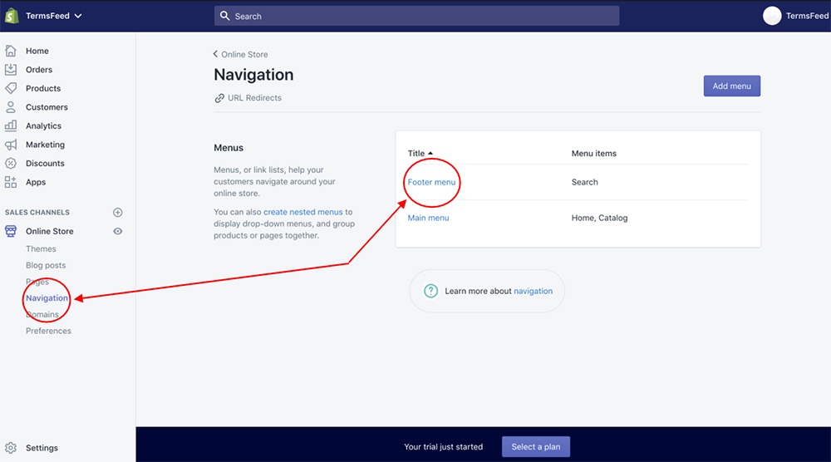The height and width of the screenshot is (462, 831).
Task: Click the Select a plan button
Action: pos(536,447)
